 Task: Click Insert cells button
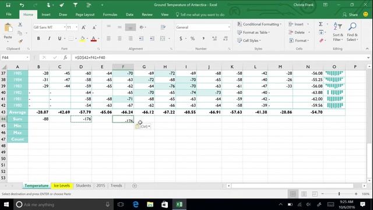[296, 24]
